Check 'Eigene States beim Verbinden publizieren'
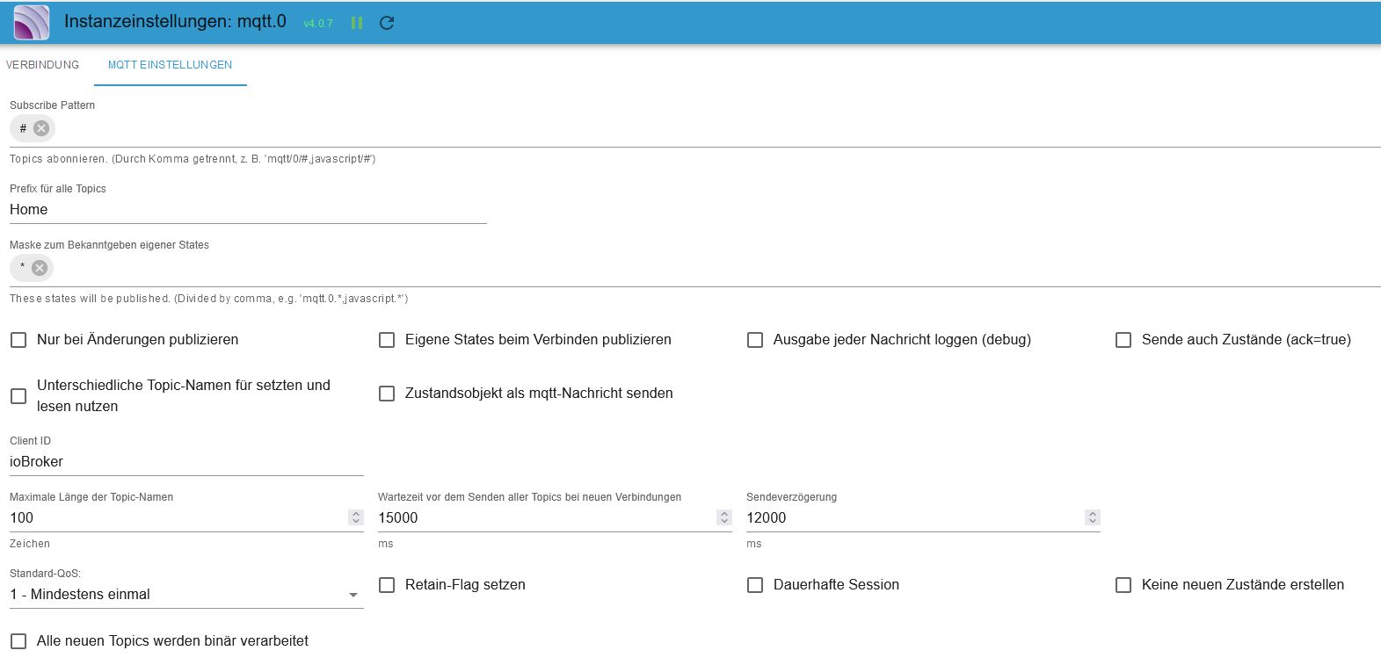The height and width of the screenshot is (665, 1381). [x=387, y=340]
